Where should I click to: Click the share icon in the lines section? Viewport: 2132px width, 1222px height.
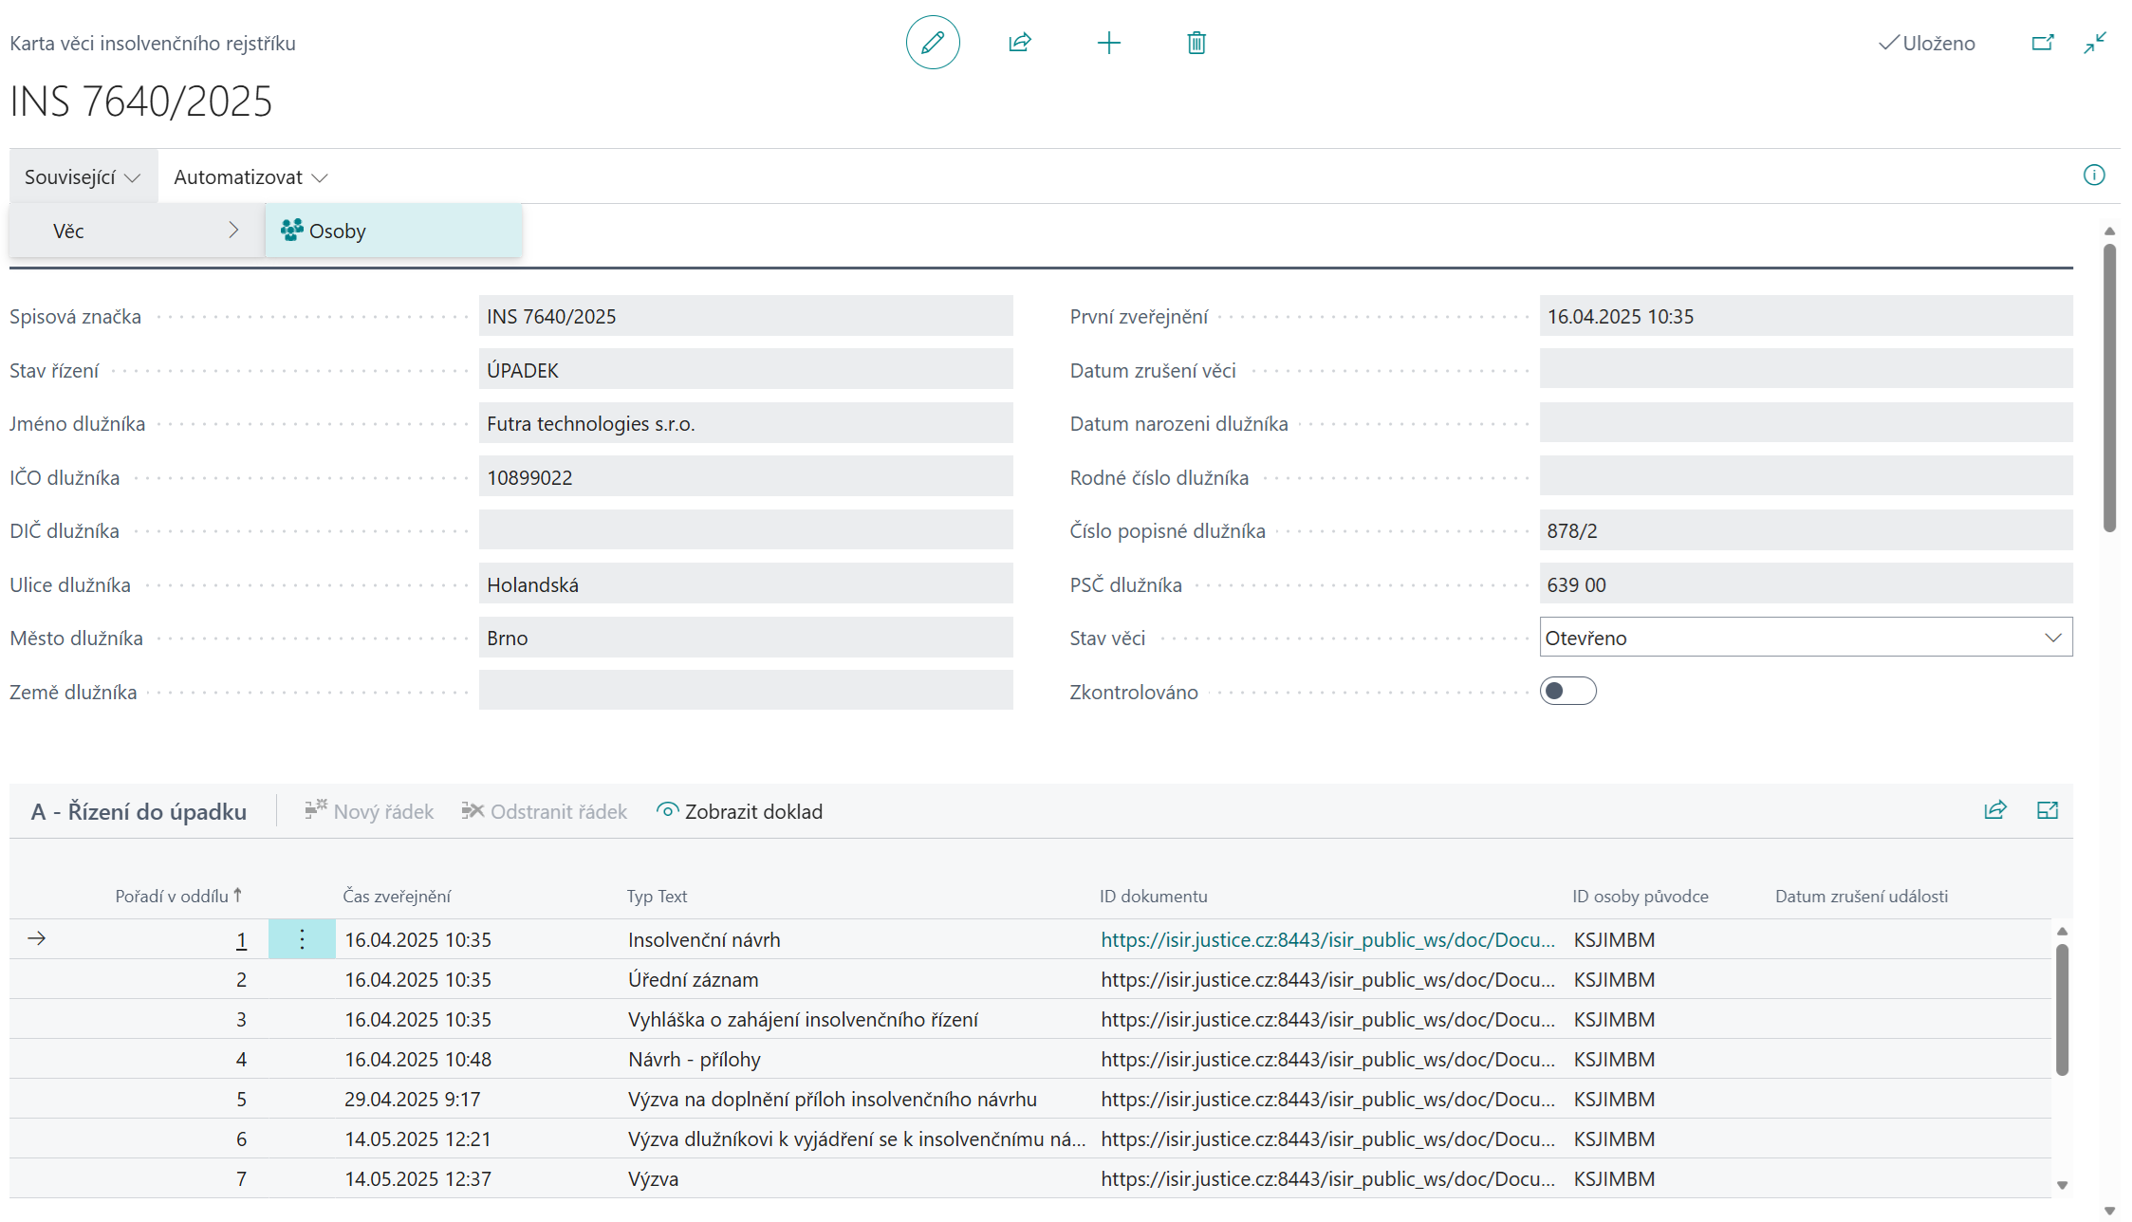1994,810
